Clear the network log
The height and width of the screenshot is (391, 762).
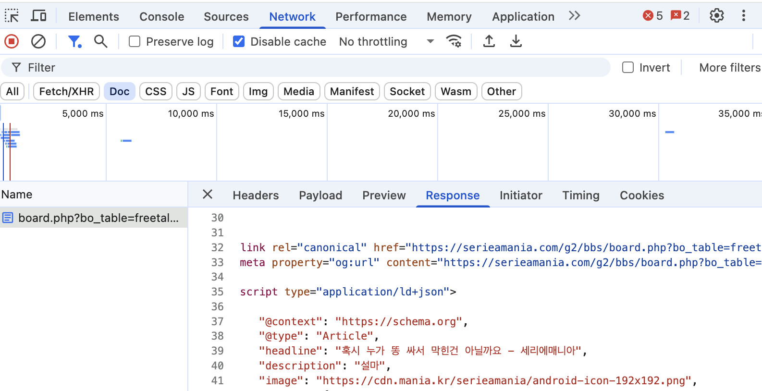click(x=38, y=42)
